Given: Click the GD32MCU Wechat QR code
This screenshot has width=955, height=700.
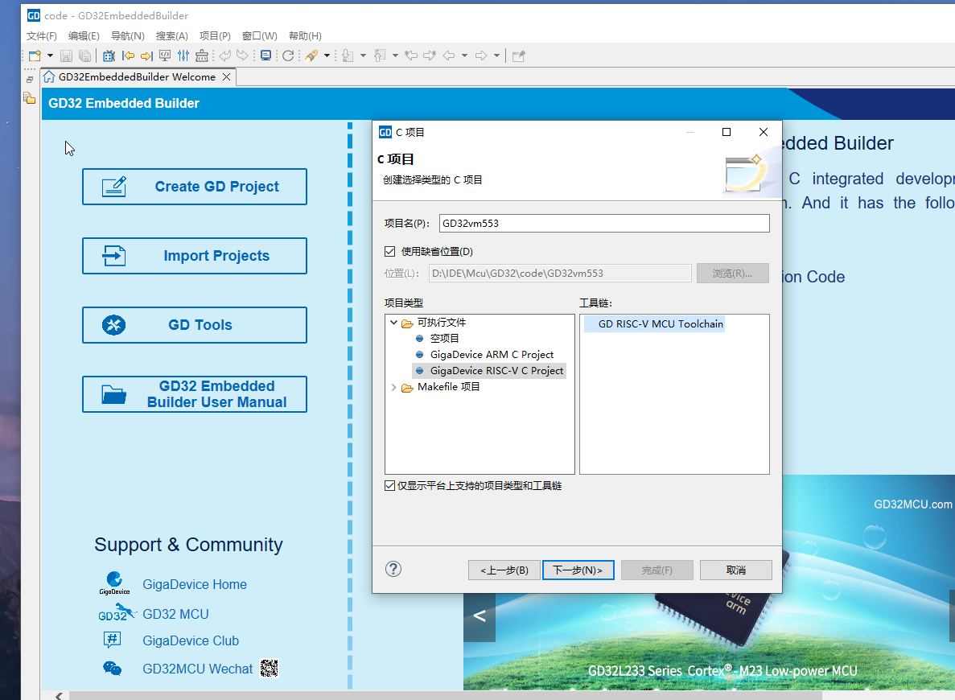Looking at the screenshot, I should pyautogui.click(x=269, y=669).
